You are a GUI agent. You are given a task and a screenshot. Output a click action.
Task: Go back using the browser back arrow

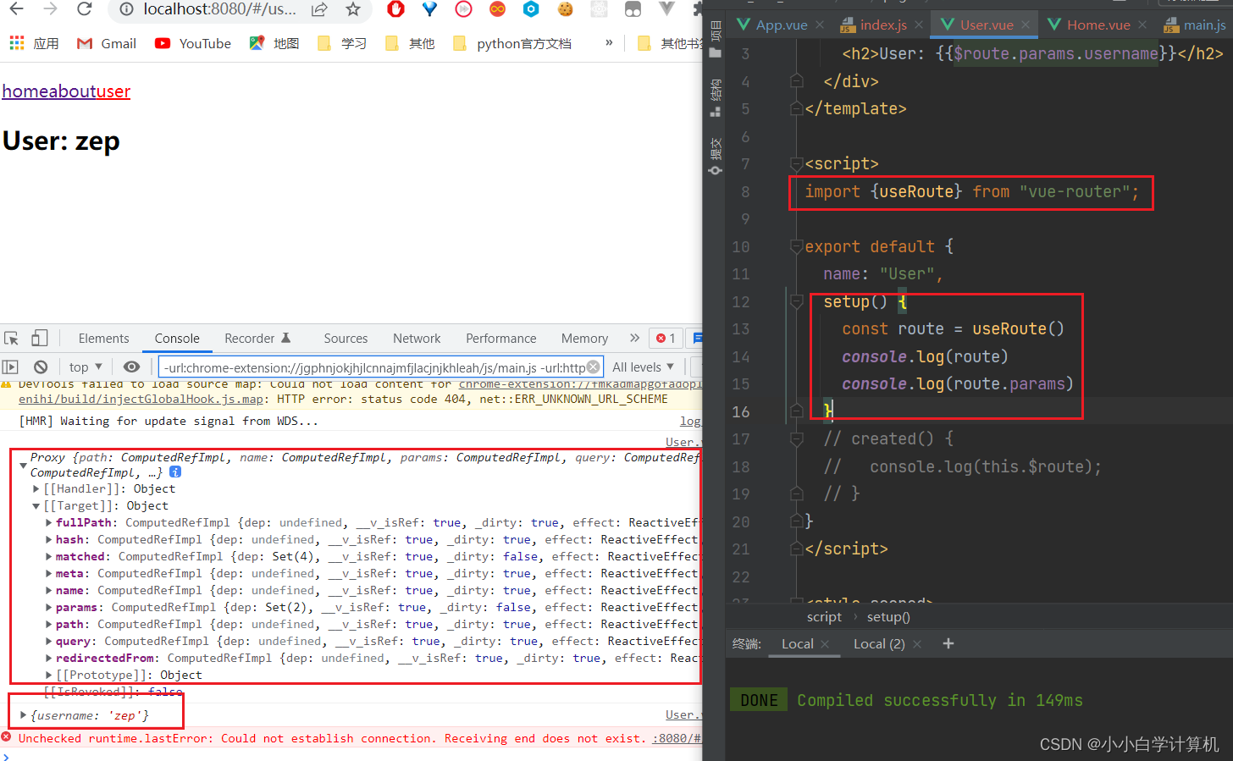(x=16, y=9)
